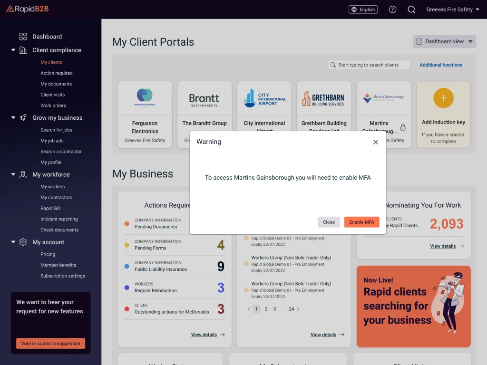Click the Require Reinduction row

coord(175,288)
